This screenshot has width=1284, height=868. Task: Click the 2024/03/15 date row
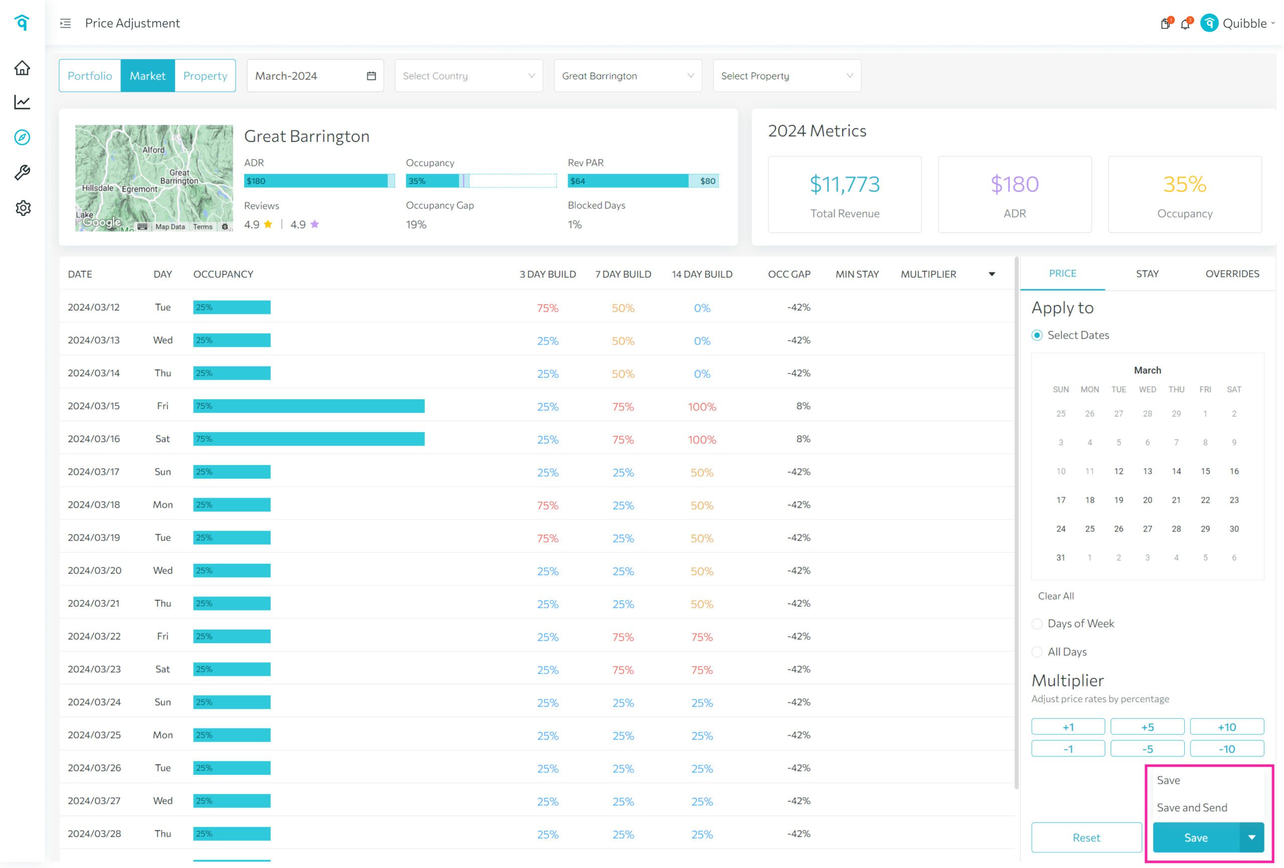537,406
